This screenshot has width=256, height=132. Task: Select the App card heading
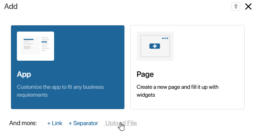point(24,74)
